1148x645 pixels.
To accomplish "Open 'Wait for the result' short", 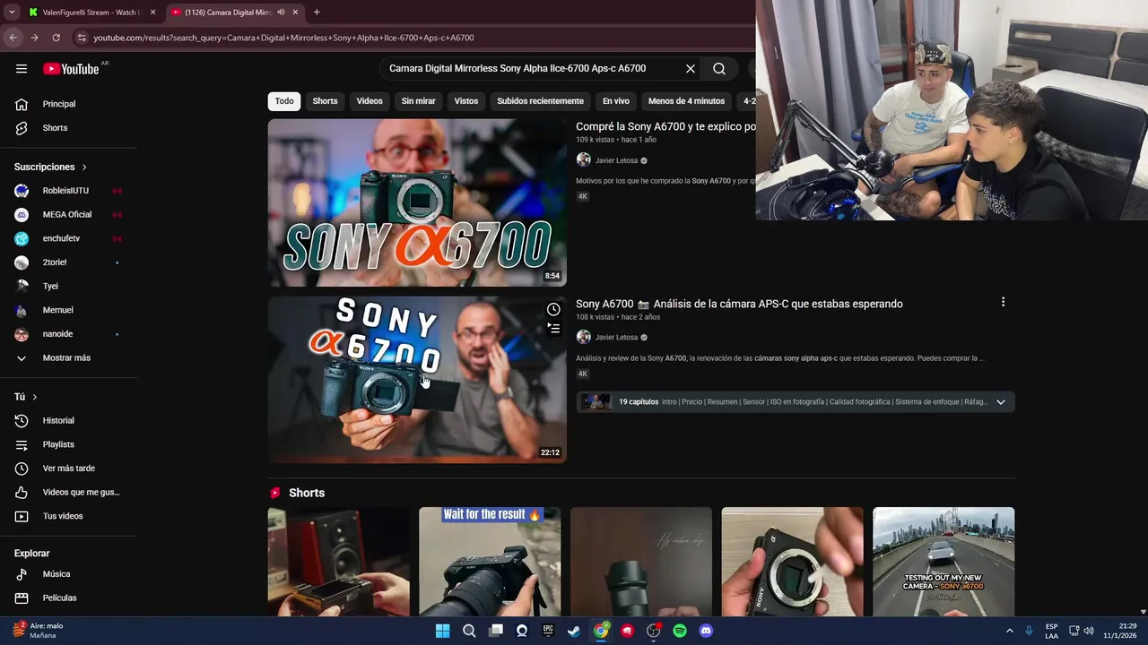I will (490, 562).
